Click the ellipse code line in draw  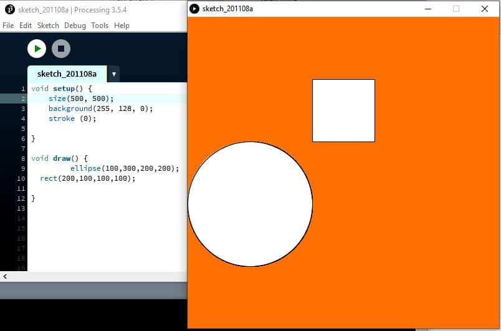coord(124,168)
